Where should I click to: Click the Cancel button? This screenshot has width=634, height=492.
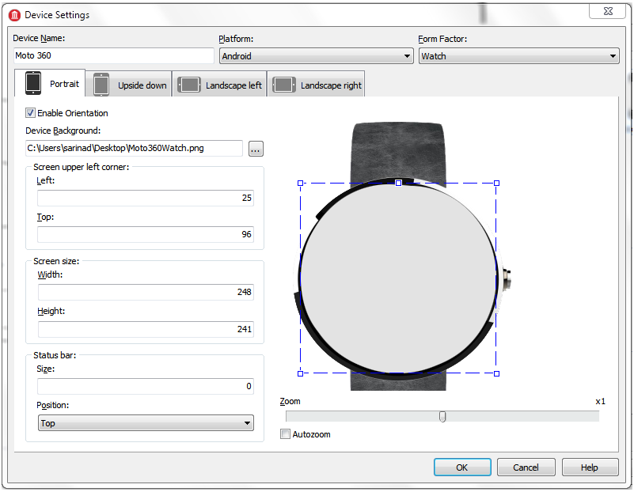point(526,467)
